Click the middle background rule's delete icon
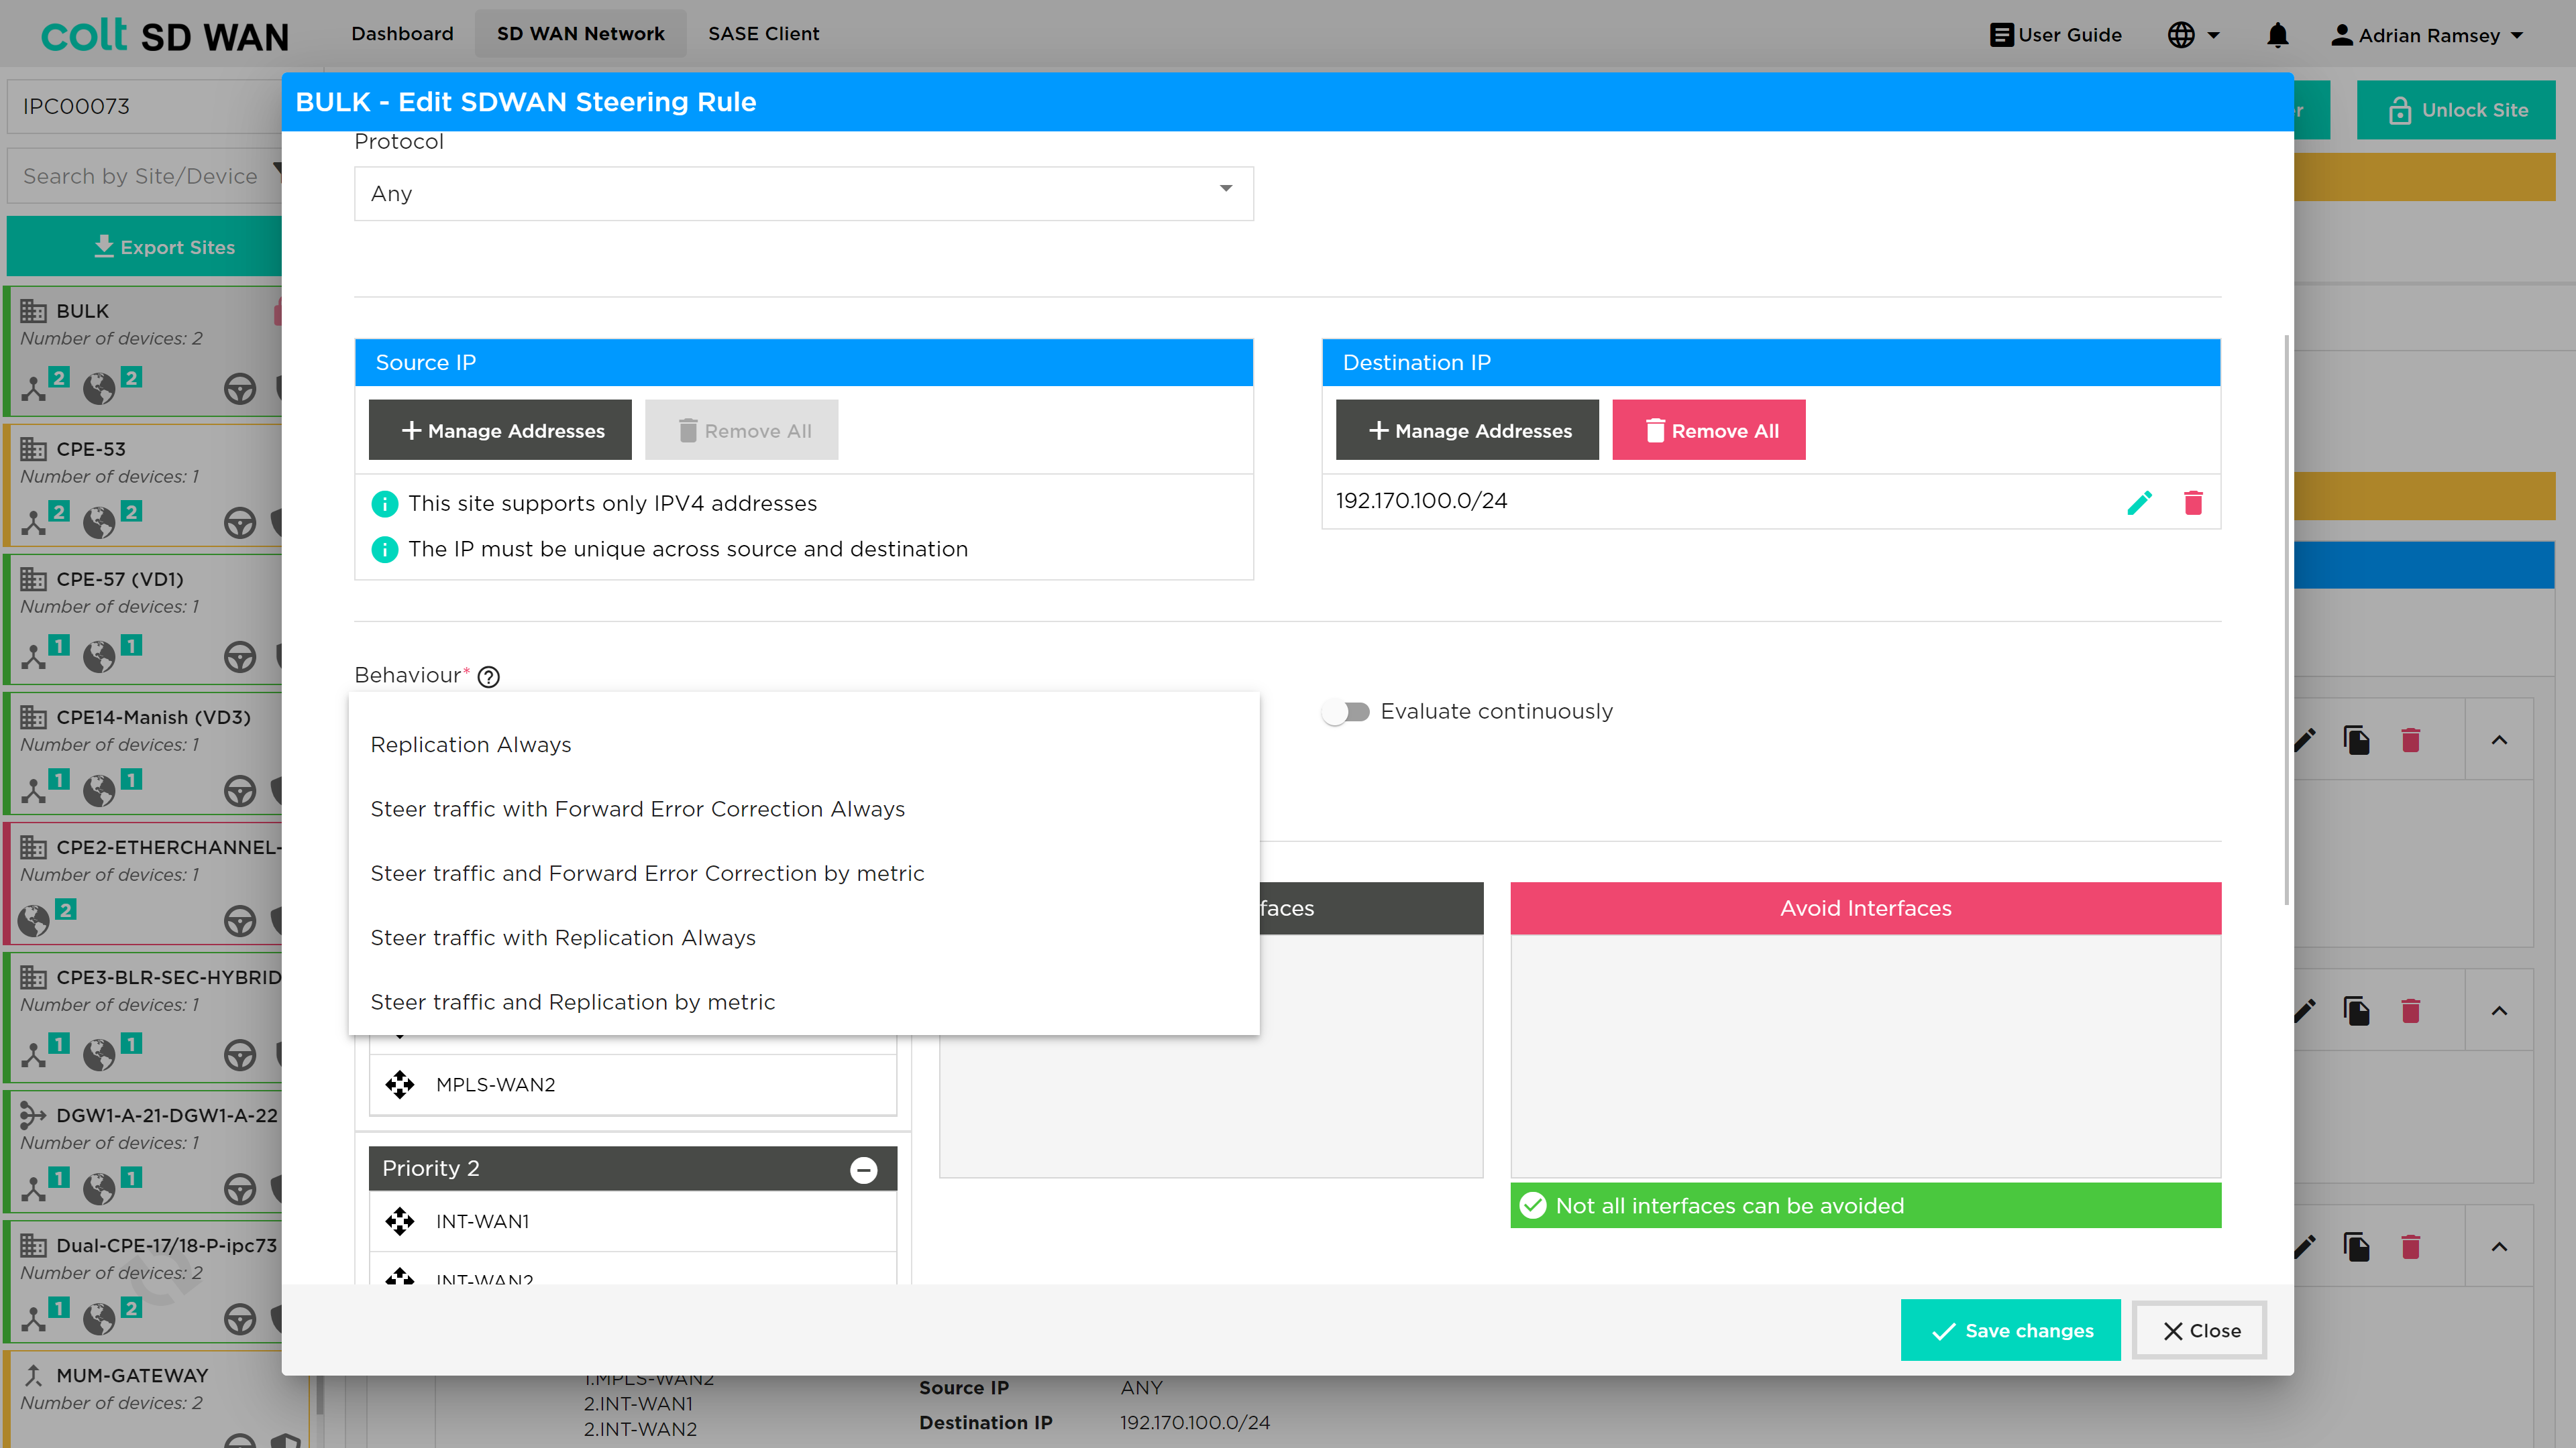This screenshot has width=2576, height=1448. (2411, 1012)
